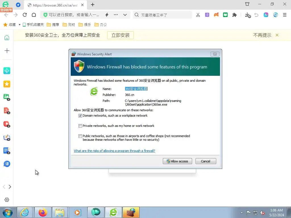
Task: Open sidebar settings gear
Action: 7,200
